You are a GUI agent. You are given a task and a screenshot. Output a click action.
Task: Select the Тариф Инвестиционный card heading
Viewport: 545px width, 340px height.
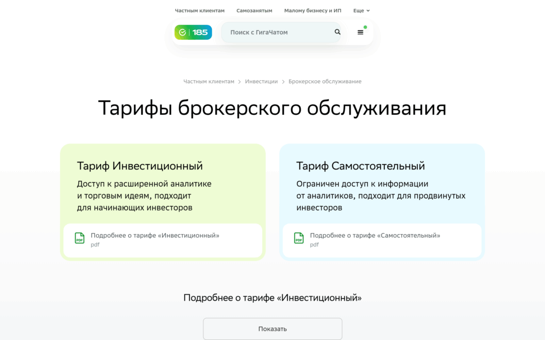[x=140, y=166]
